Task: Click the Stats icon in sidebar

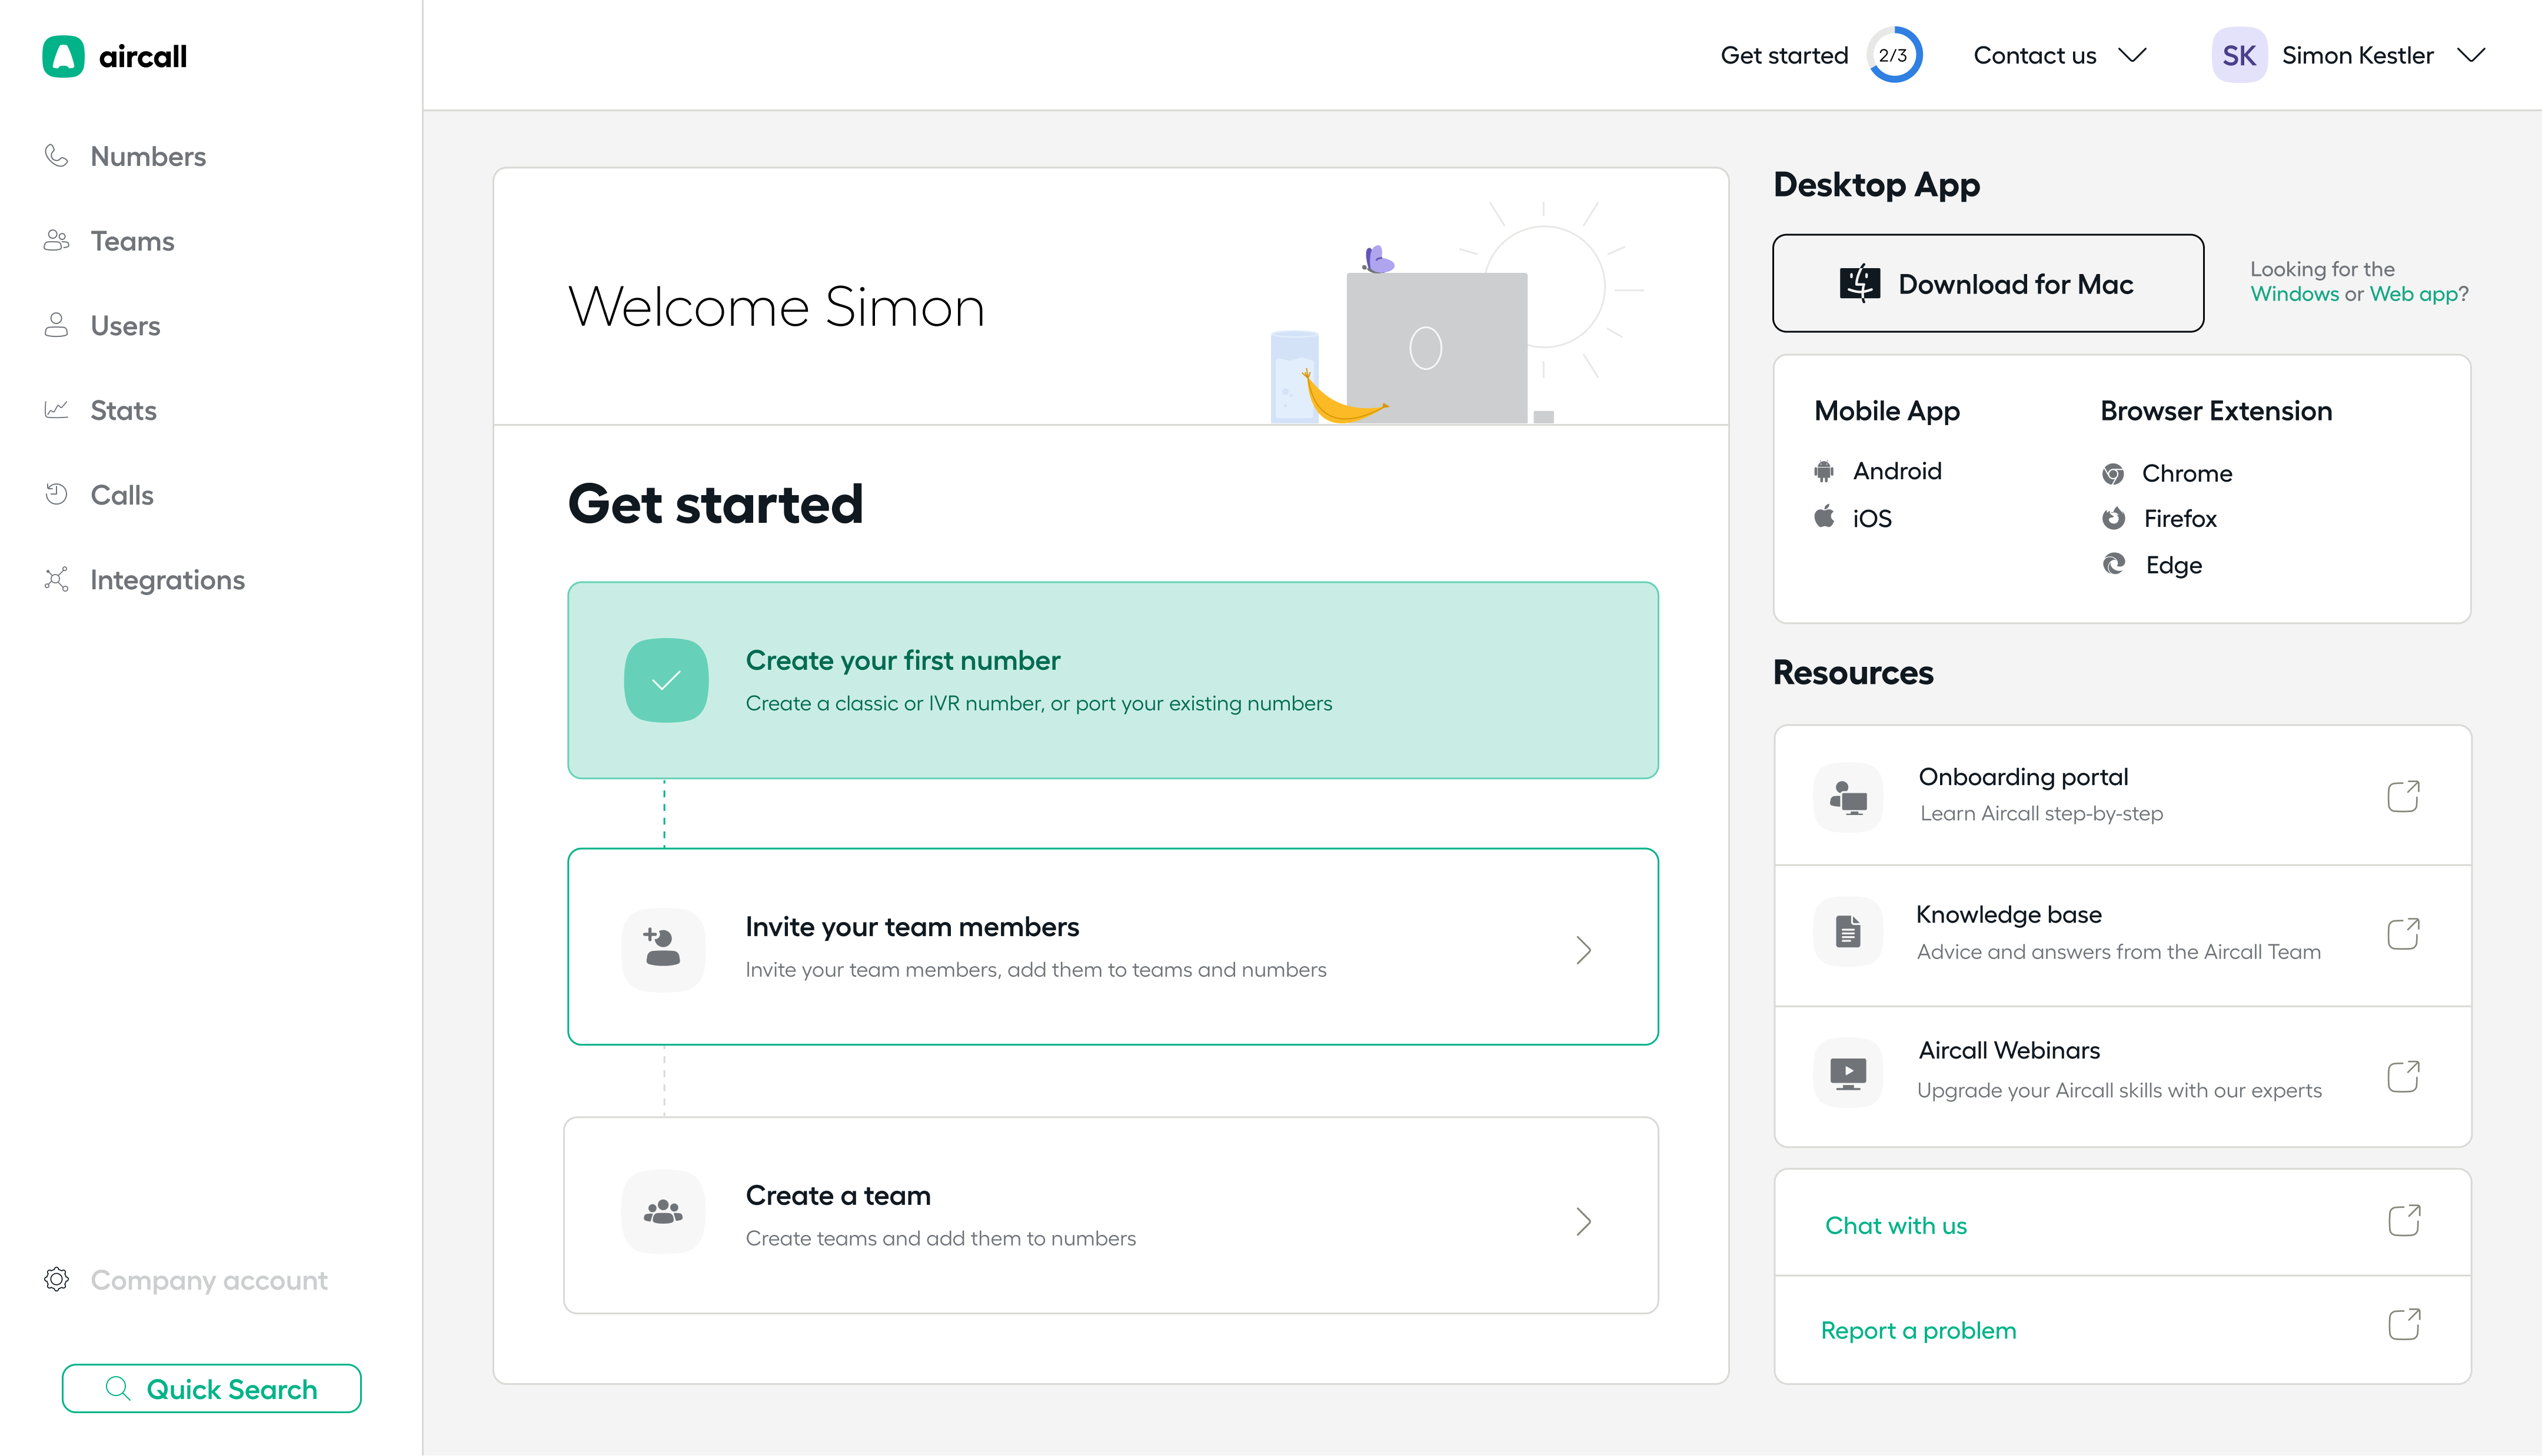Action: [x=56, y=410]
